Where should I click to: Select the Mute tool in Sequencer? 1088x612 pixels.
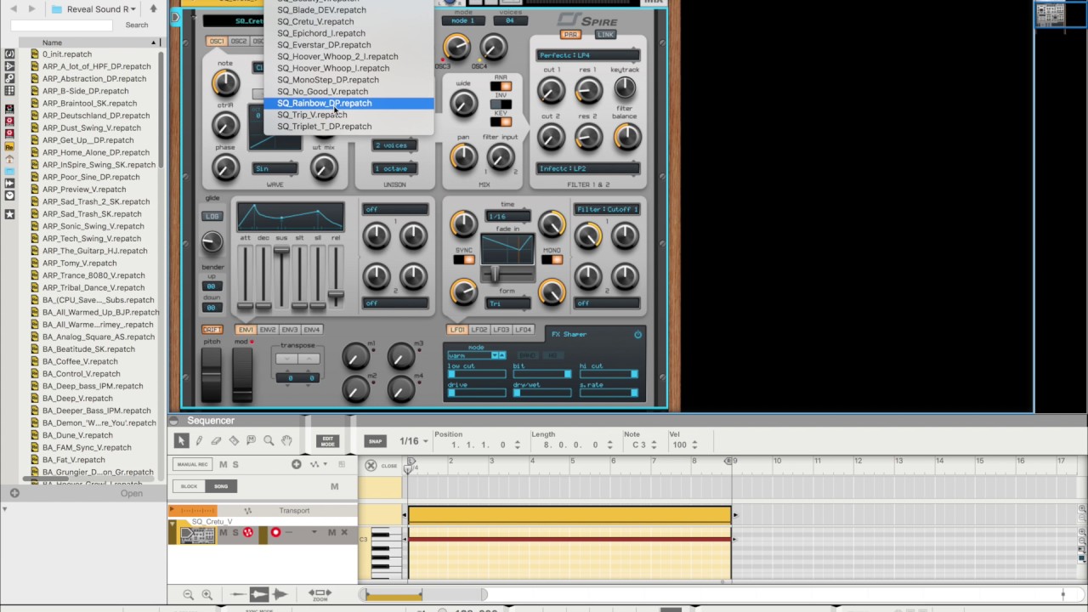tap(251, 440)
